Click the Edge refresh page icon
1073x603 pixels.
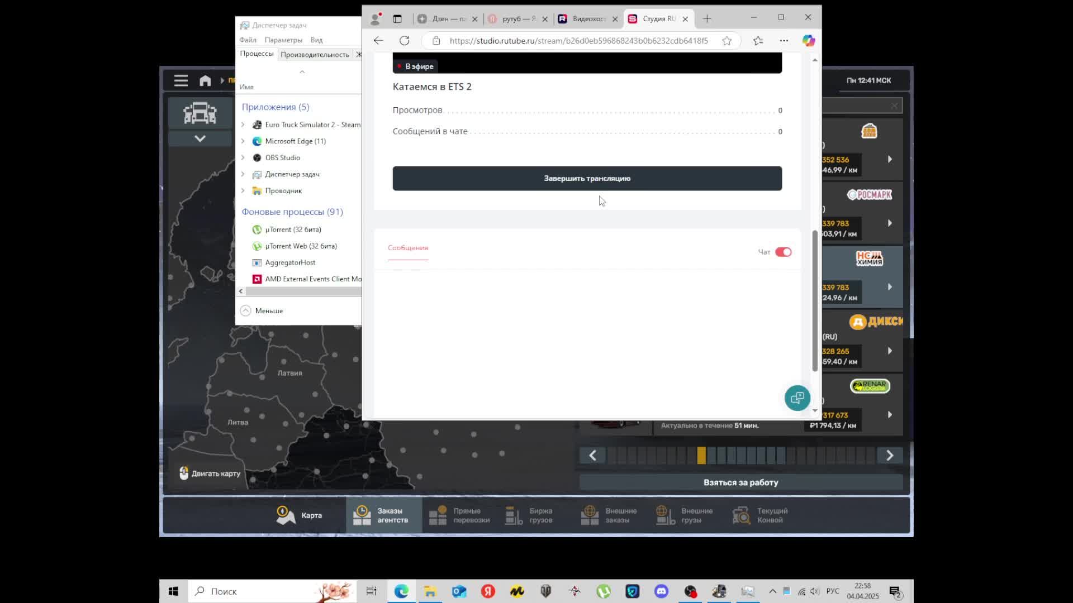[x=404, y=40]
